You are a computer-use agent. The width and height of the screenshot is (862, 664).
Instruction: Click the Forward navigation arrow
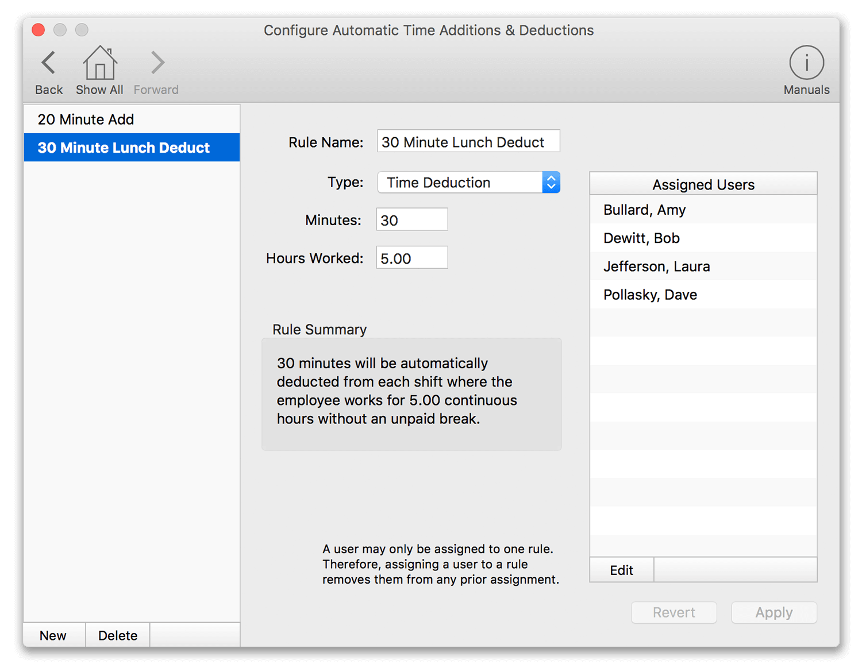pyautogui.click(x=156, y=63)
